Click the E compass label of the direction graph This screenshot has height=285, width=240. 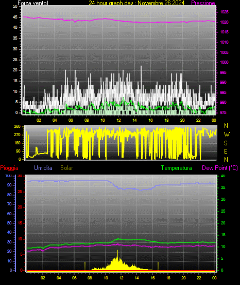pyautogui.click(x=226, y=151)
